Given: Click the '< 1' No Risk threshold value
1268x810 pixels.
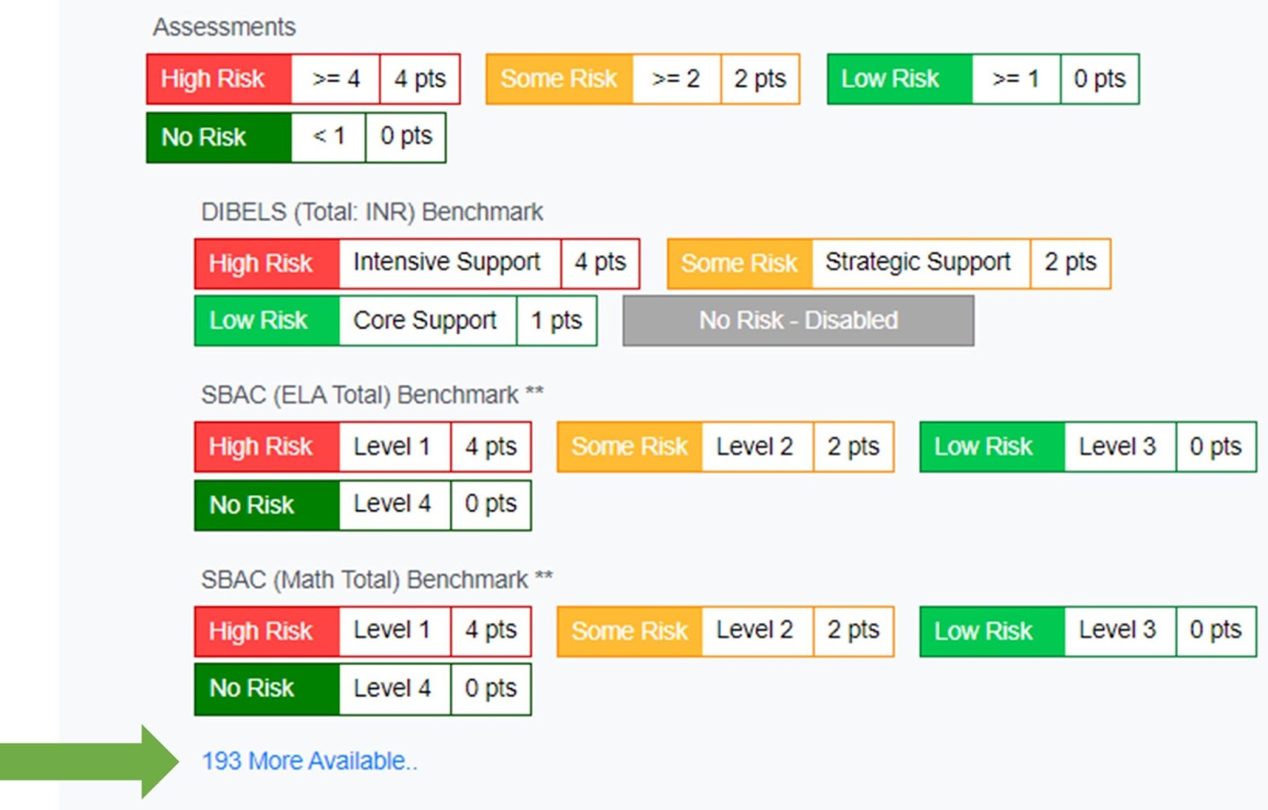Looking at the screenshot, I should [x=328, y=137].
